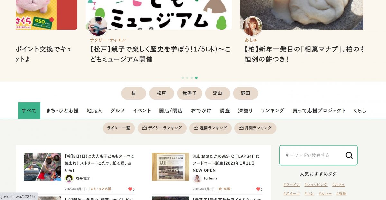This screenshot has width=386, height=200.
Task: Filter by the 柏 area pill
Action: click(133, 93)
